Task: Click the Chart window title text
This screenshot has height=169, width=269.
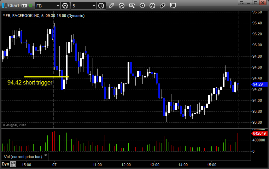Action: (x=13, y=6)
